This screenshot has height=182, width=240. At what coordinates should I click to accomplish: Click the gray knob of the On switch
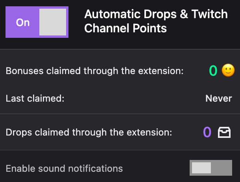53,22
